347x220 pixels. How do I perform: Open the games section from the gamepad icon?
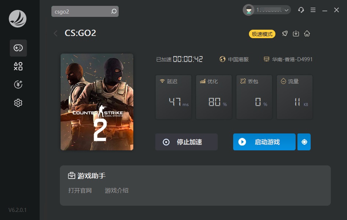pyautogui.click(x=18, y=48)
